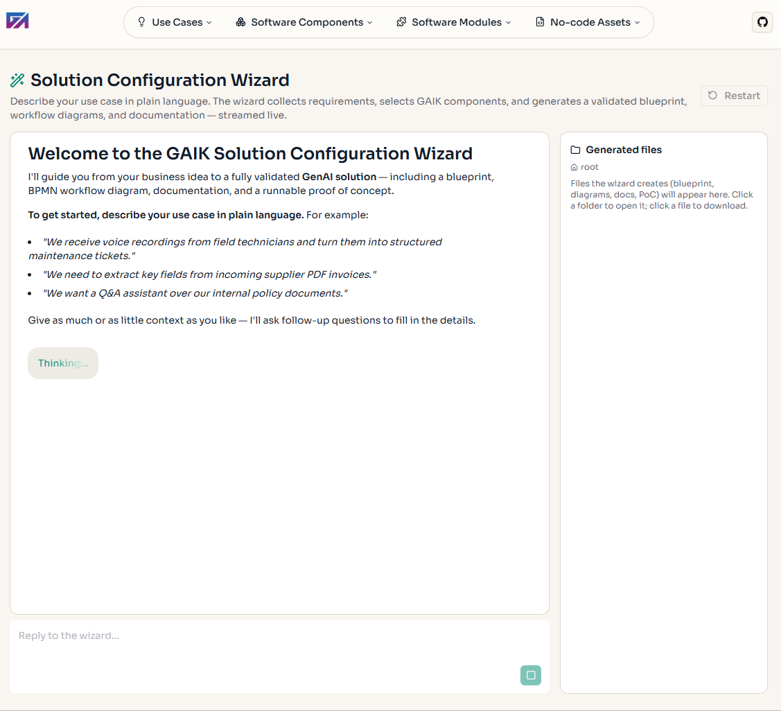Click the cubes icon beside Software Components
The width and height of the screenshot is (781, 711).
click(240, 22)
